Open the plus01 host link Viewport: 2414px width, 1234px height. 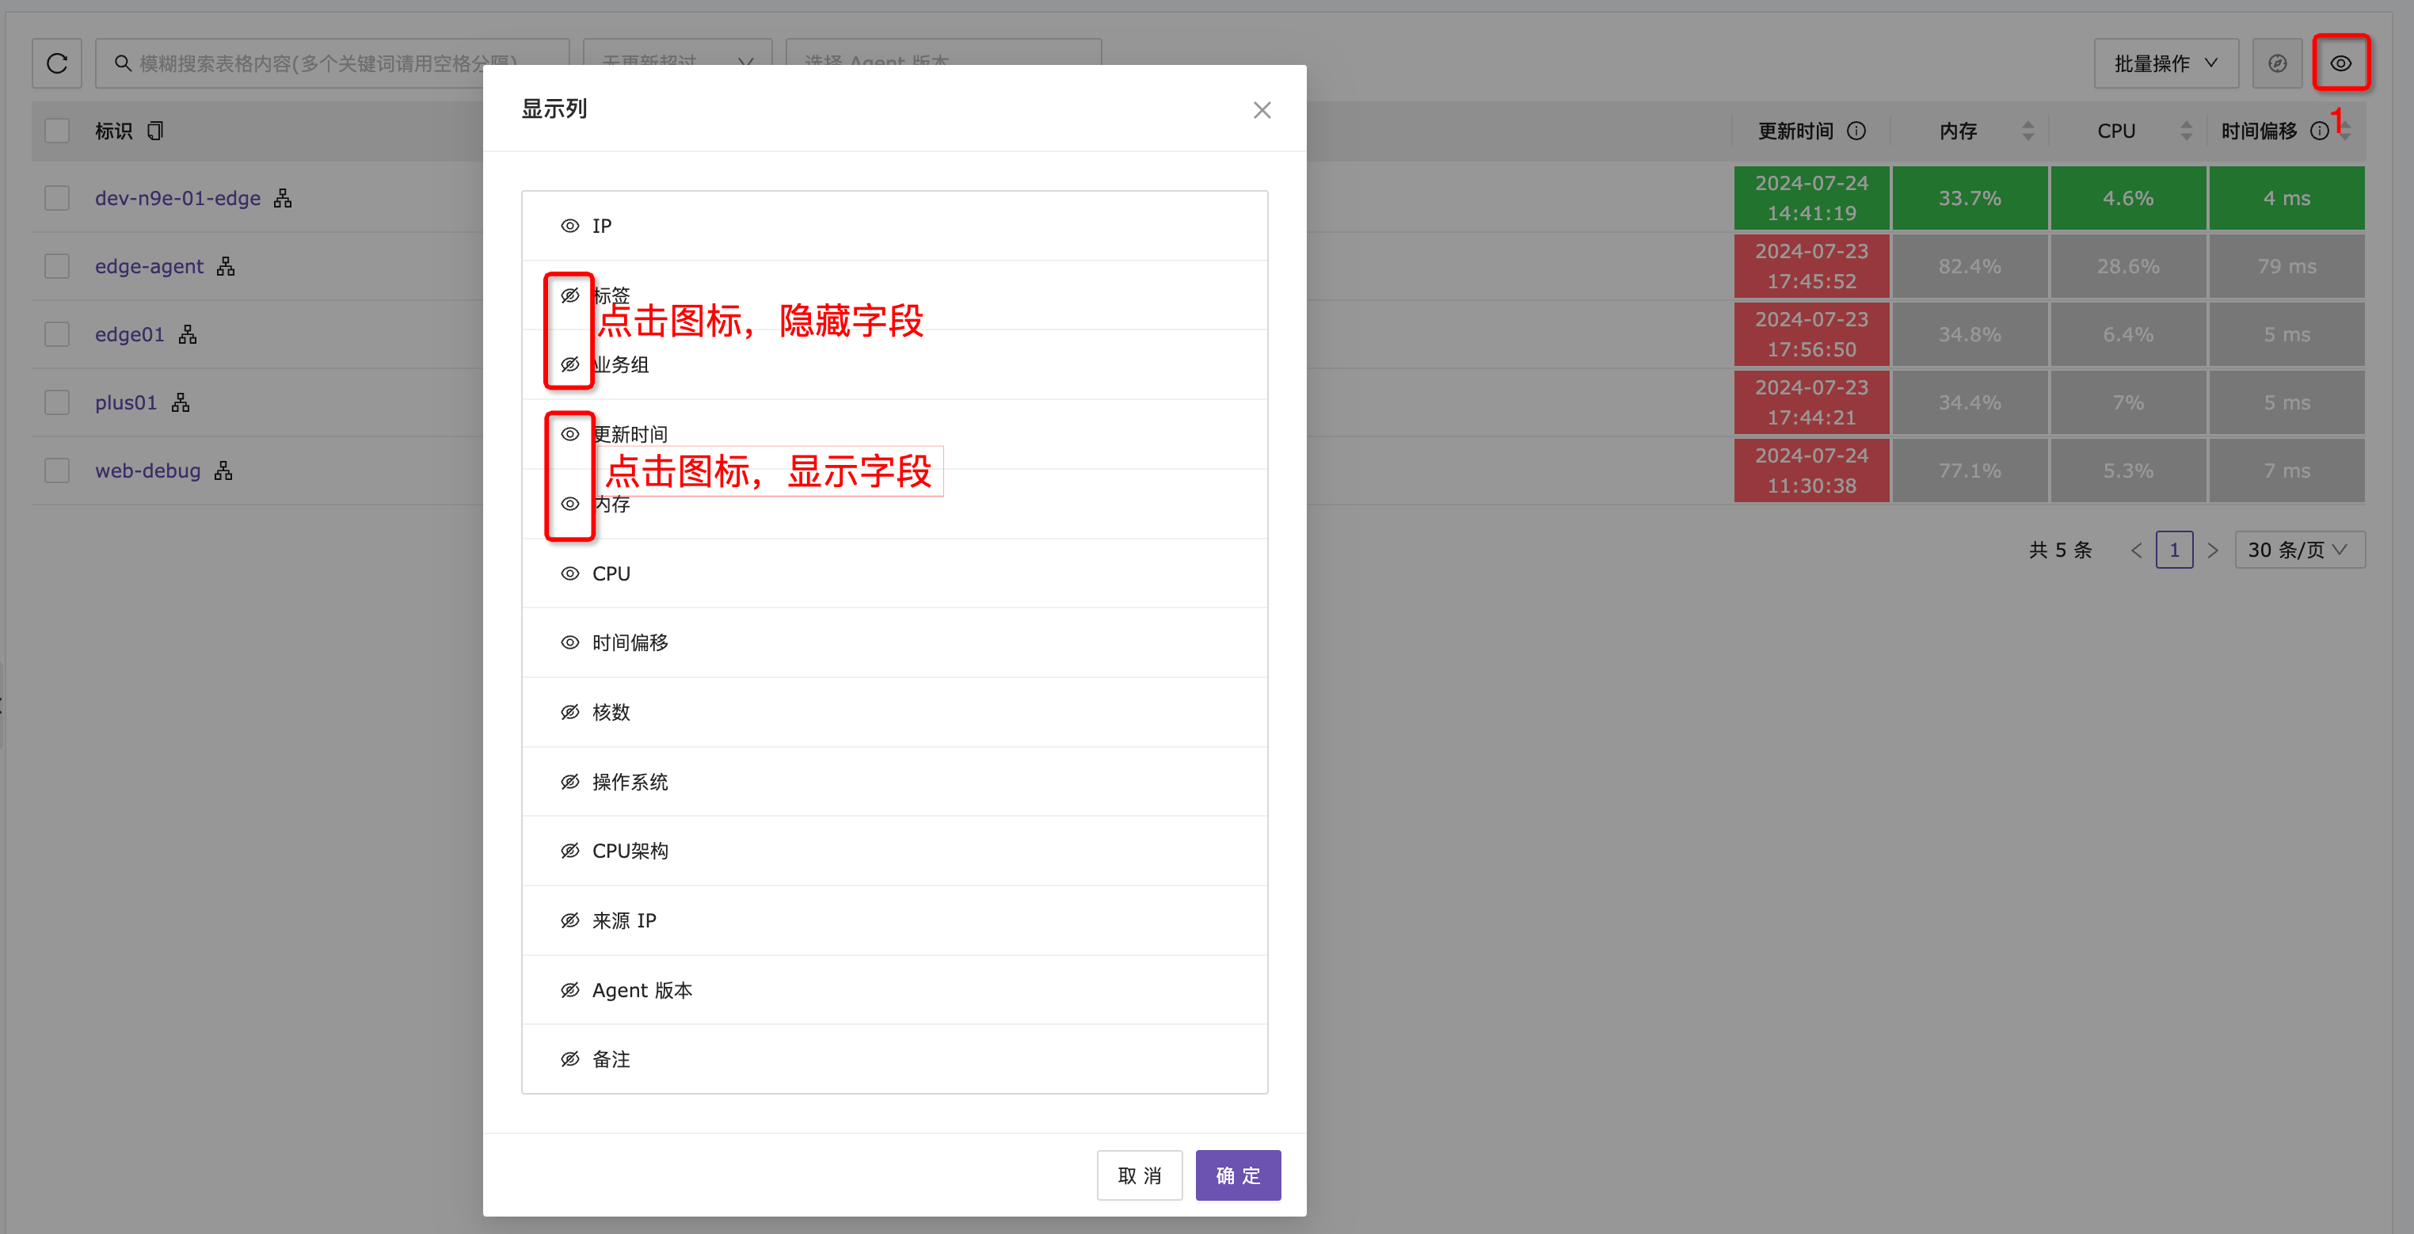[x=126, y=402]
